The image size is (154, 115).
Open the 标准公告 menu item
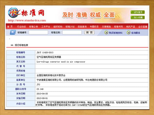(x=33, y=27)
